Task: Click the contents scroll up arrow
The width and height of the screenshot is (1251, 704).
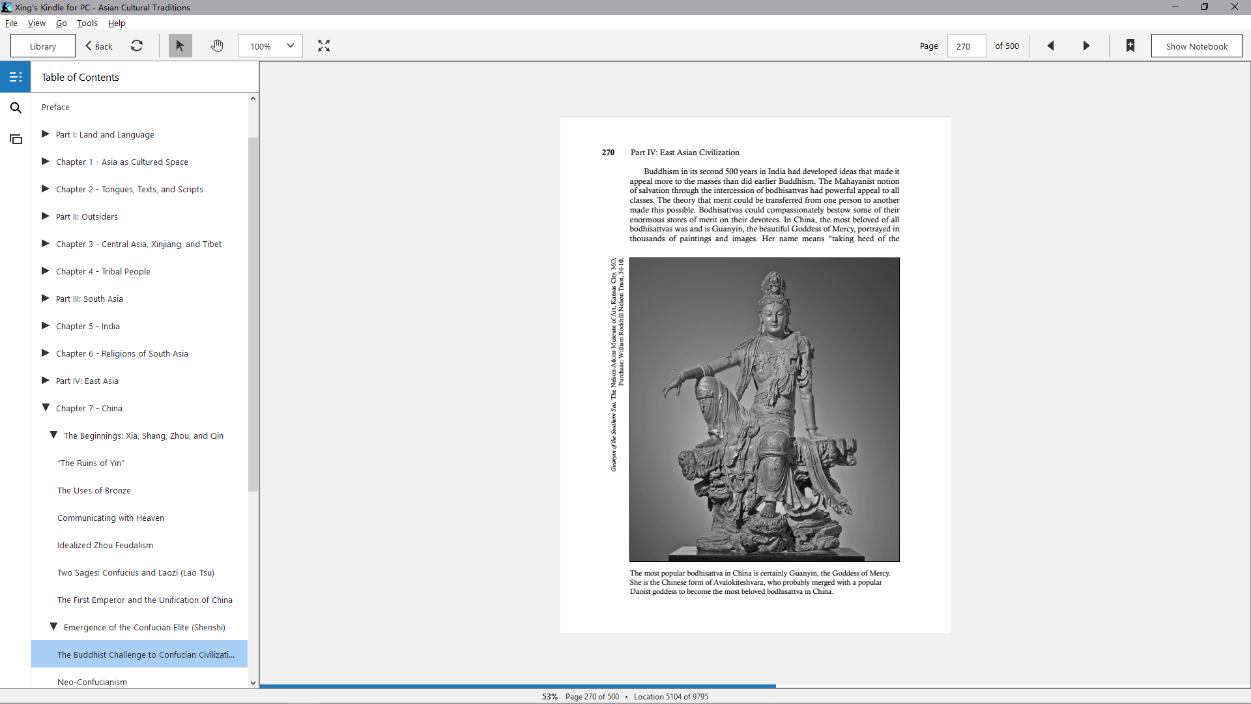Action: tap(253, 98)
